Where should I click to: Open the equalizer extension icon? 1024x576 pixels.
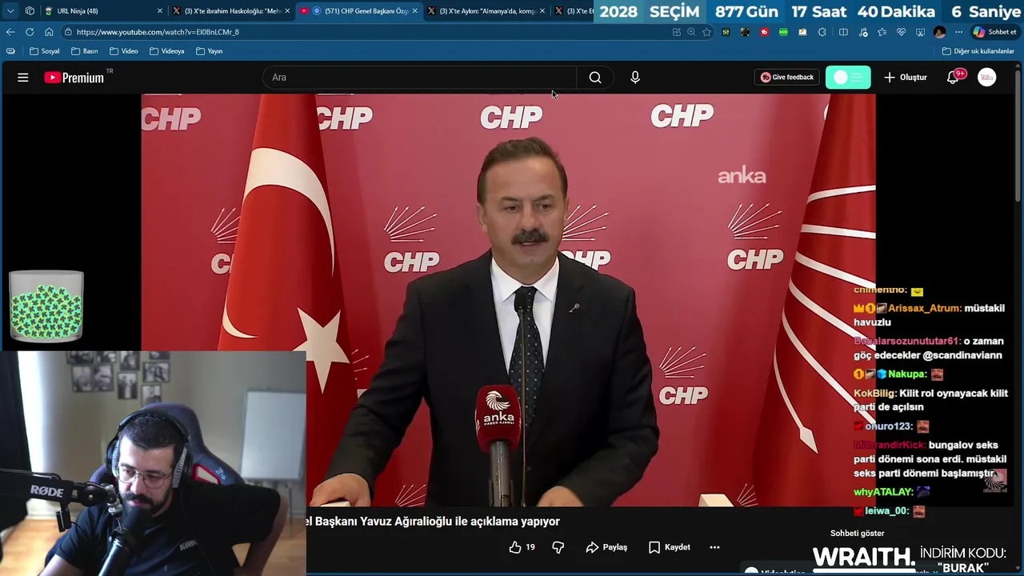point(726,32)
